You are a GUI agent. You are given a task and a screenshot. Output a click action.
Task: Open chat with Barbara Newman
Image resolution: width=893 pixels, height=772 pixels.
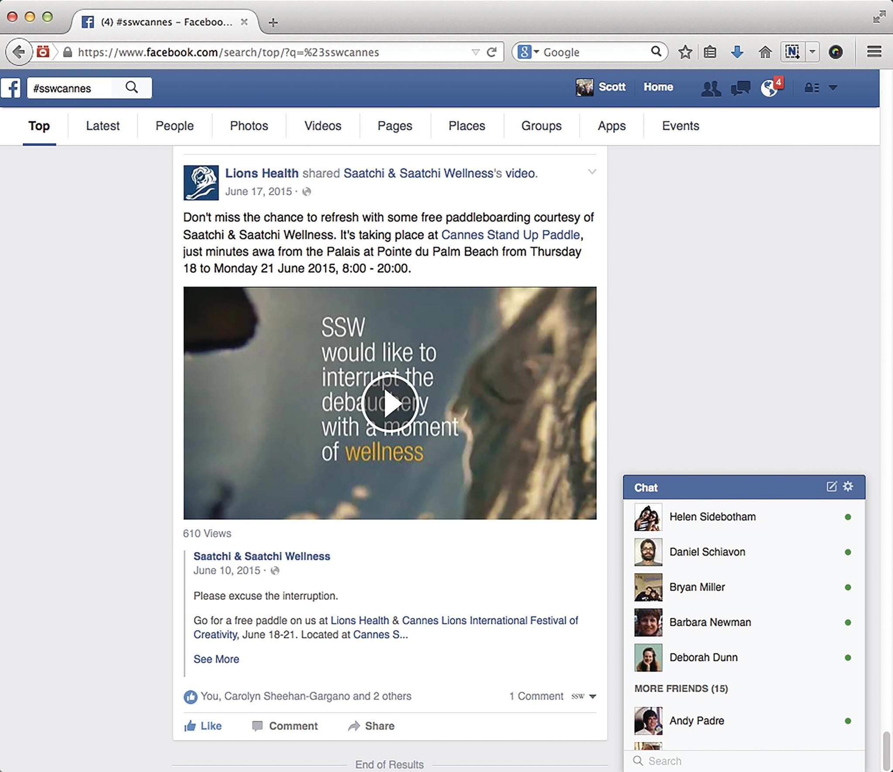744,622
